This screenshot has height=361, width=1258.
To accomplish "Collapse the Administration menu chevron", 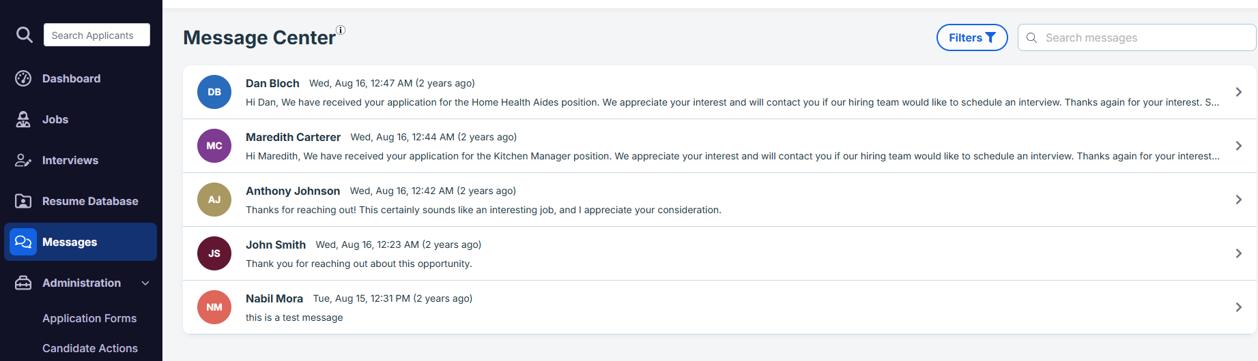I will (x=145, y=283).
